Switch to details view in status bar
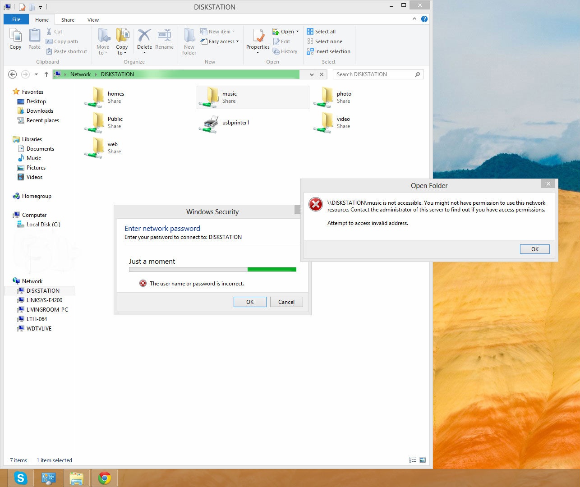This screenshot has width=580, height=487. click(412, 460)
